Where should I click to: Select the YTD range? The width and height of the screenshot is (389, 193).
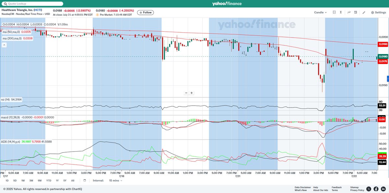(49, 180)
